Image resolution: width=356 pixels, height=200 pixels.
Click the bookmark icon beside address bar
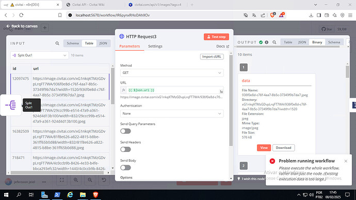click(60, 15)
